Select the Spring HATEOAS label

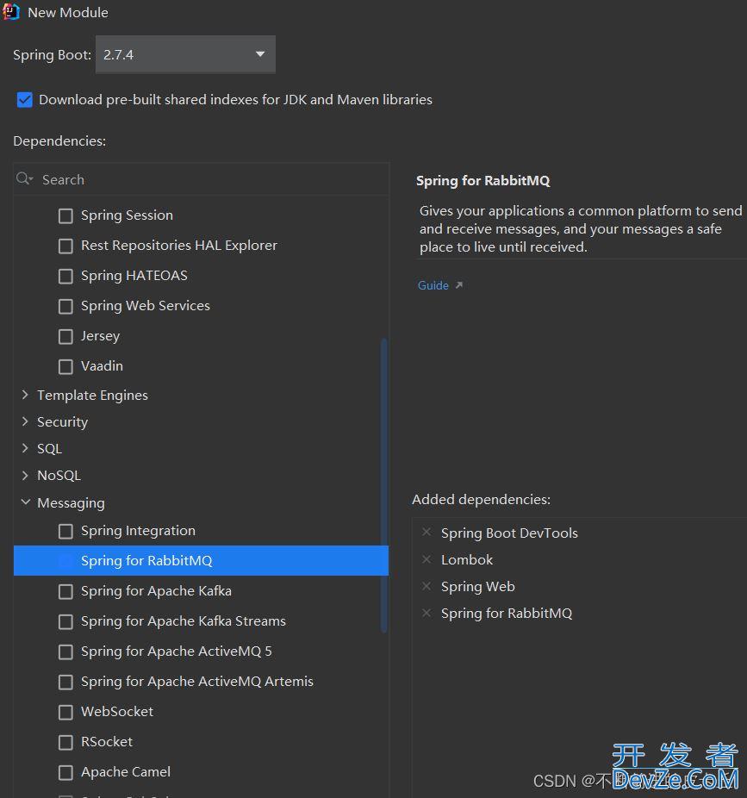[134, 276]
